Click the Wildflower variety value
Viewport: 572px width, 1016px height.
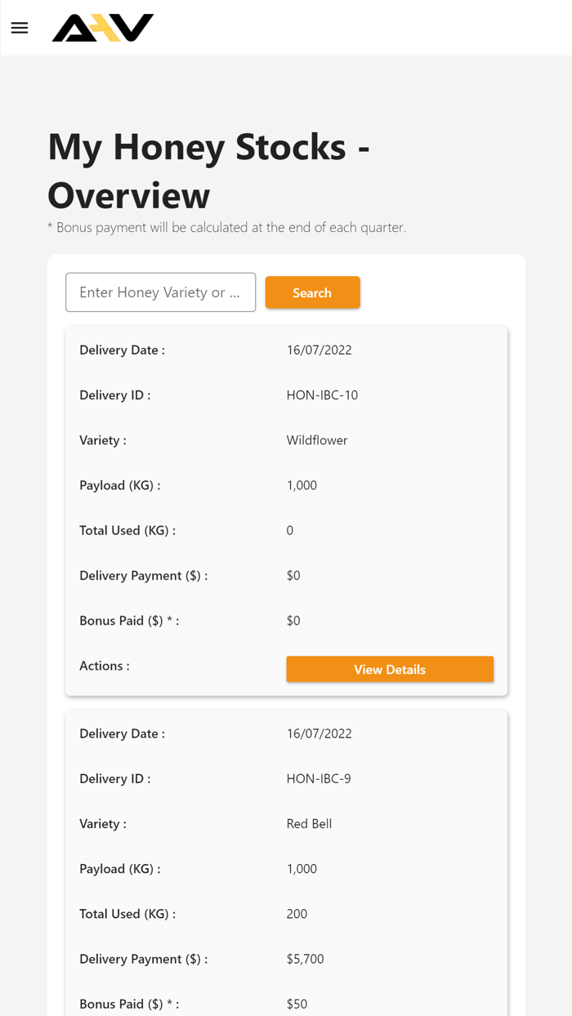317,440
